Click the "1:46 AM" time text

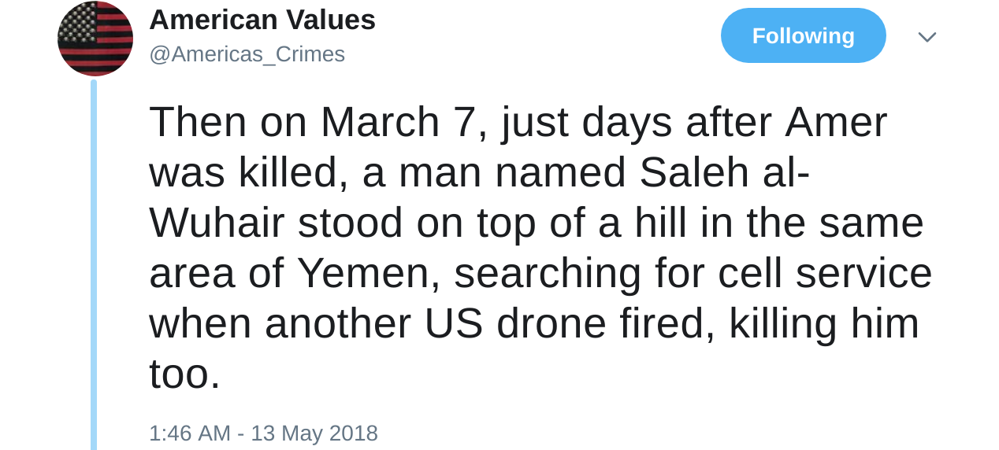coord(189,433)
